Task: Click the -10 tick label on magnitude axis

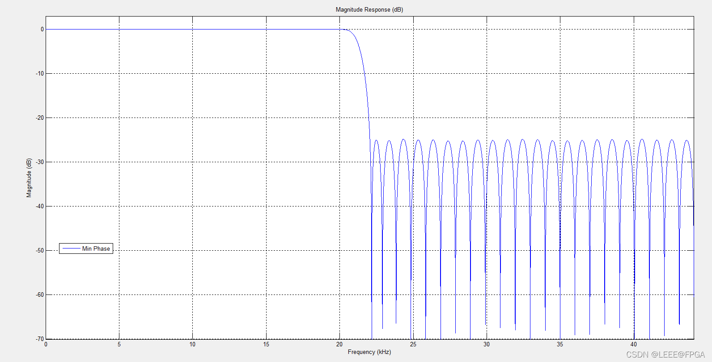Action: [x=40, y=73]
